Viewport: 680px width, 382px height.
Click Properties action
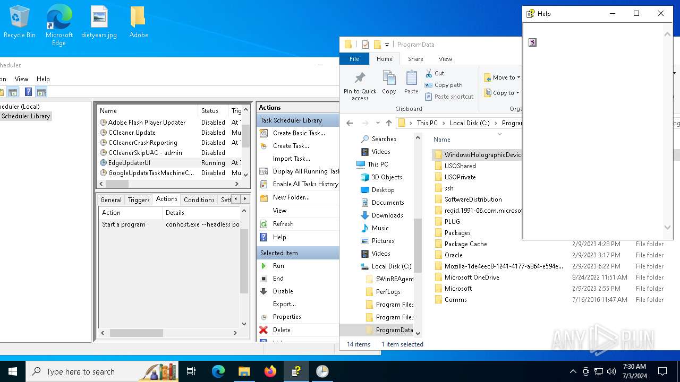[287, 317]
